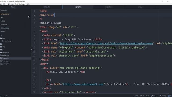
Task: Open the GitHub panel from status bar
Action: click(x=154, y=96)
